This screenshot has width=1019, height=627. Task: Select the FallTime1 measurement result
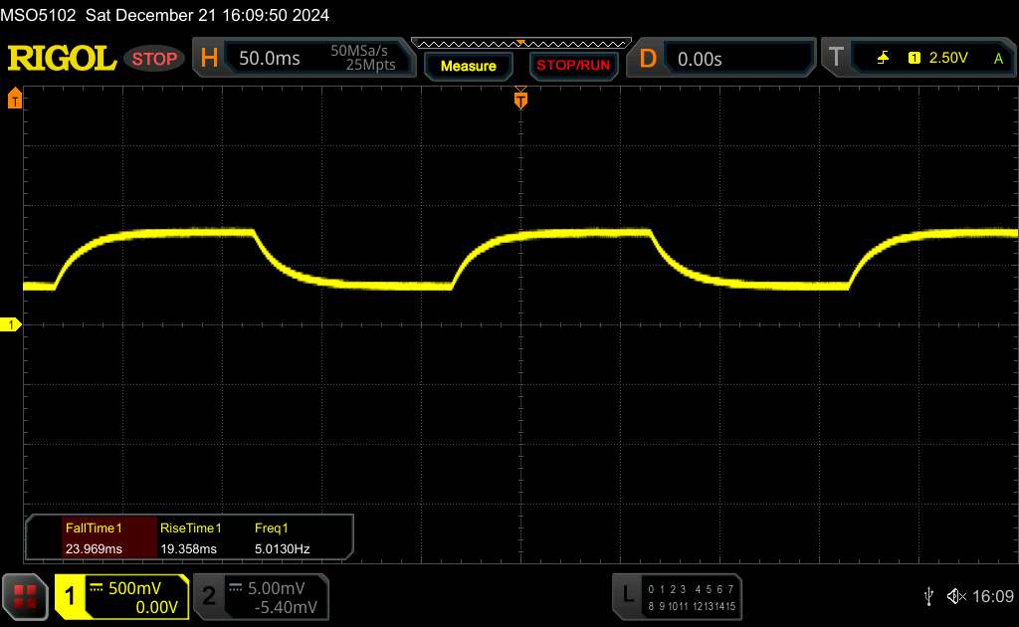point(93,538)
